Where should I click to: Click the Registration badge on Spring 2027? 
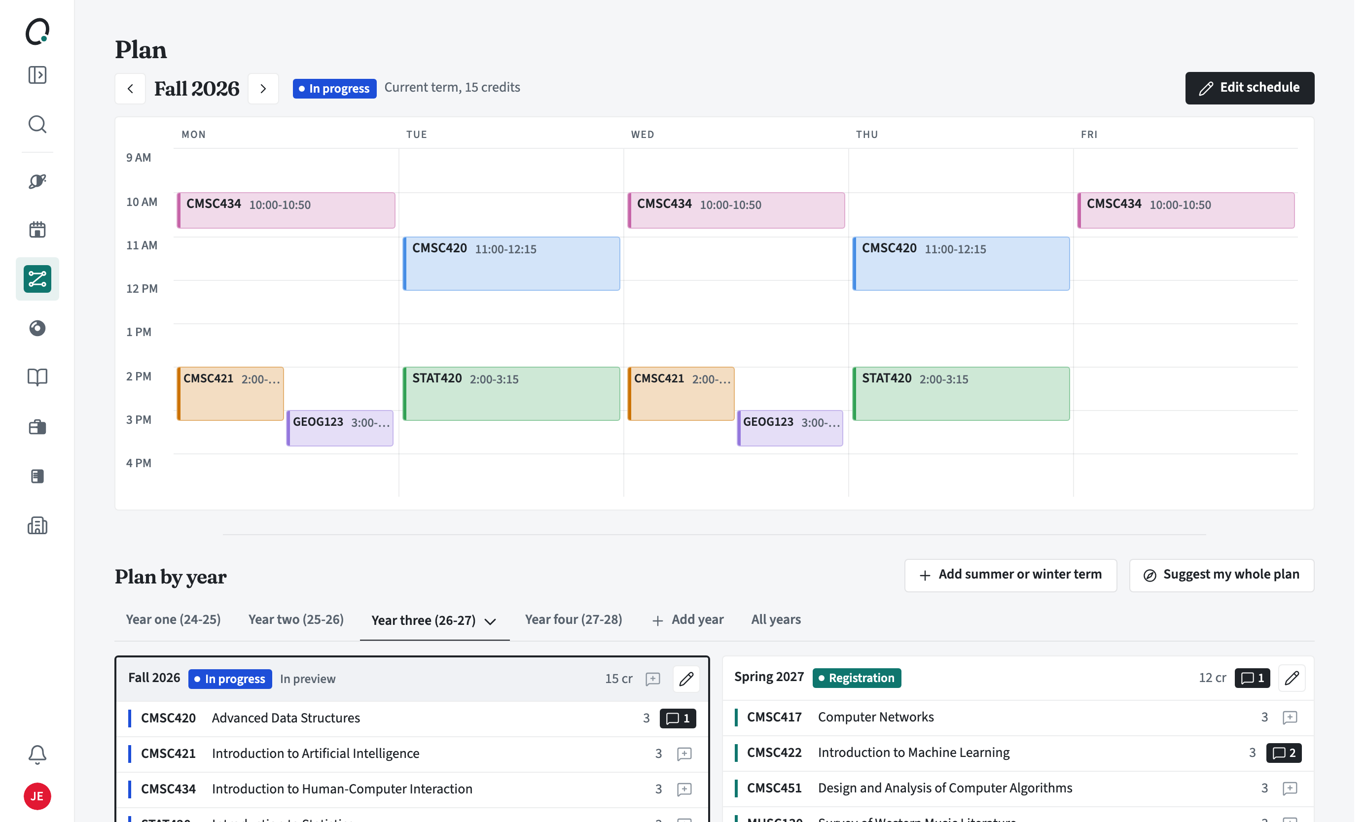[857, 678]
